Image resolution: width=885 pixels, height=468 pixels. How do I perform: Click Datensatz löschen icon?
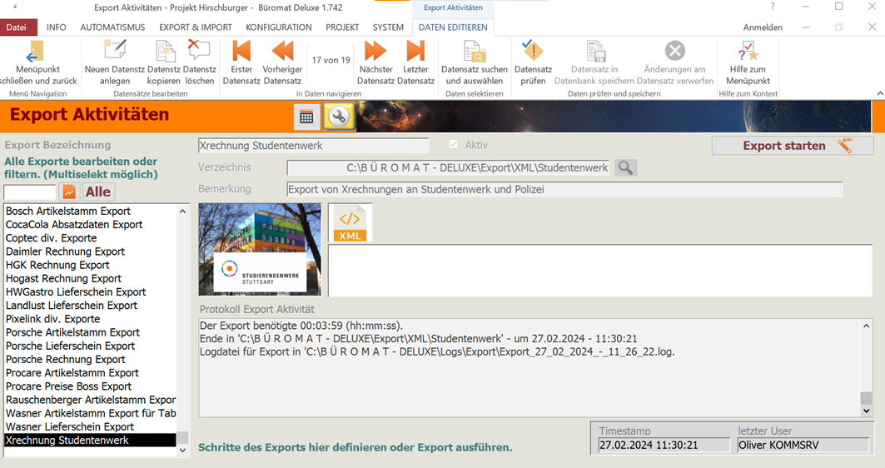coord(199,52)
